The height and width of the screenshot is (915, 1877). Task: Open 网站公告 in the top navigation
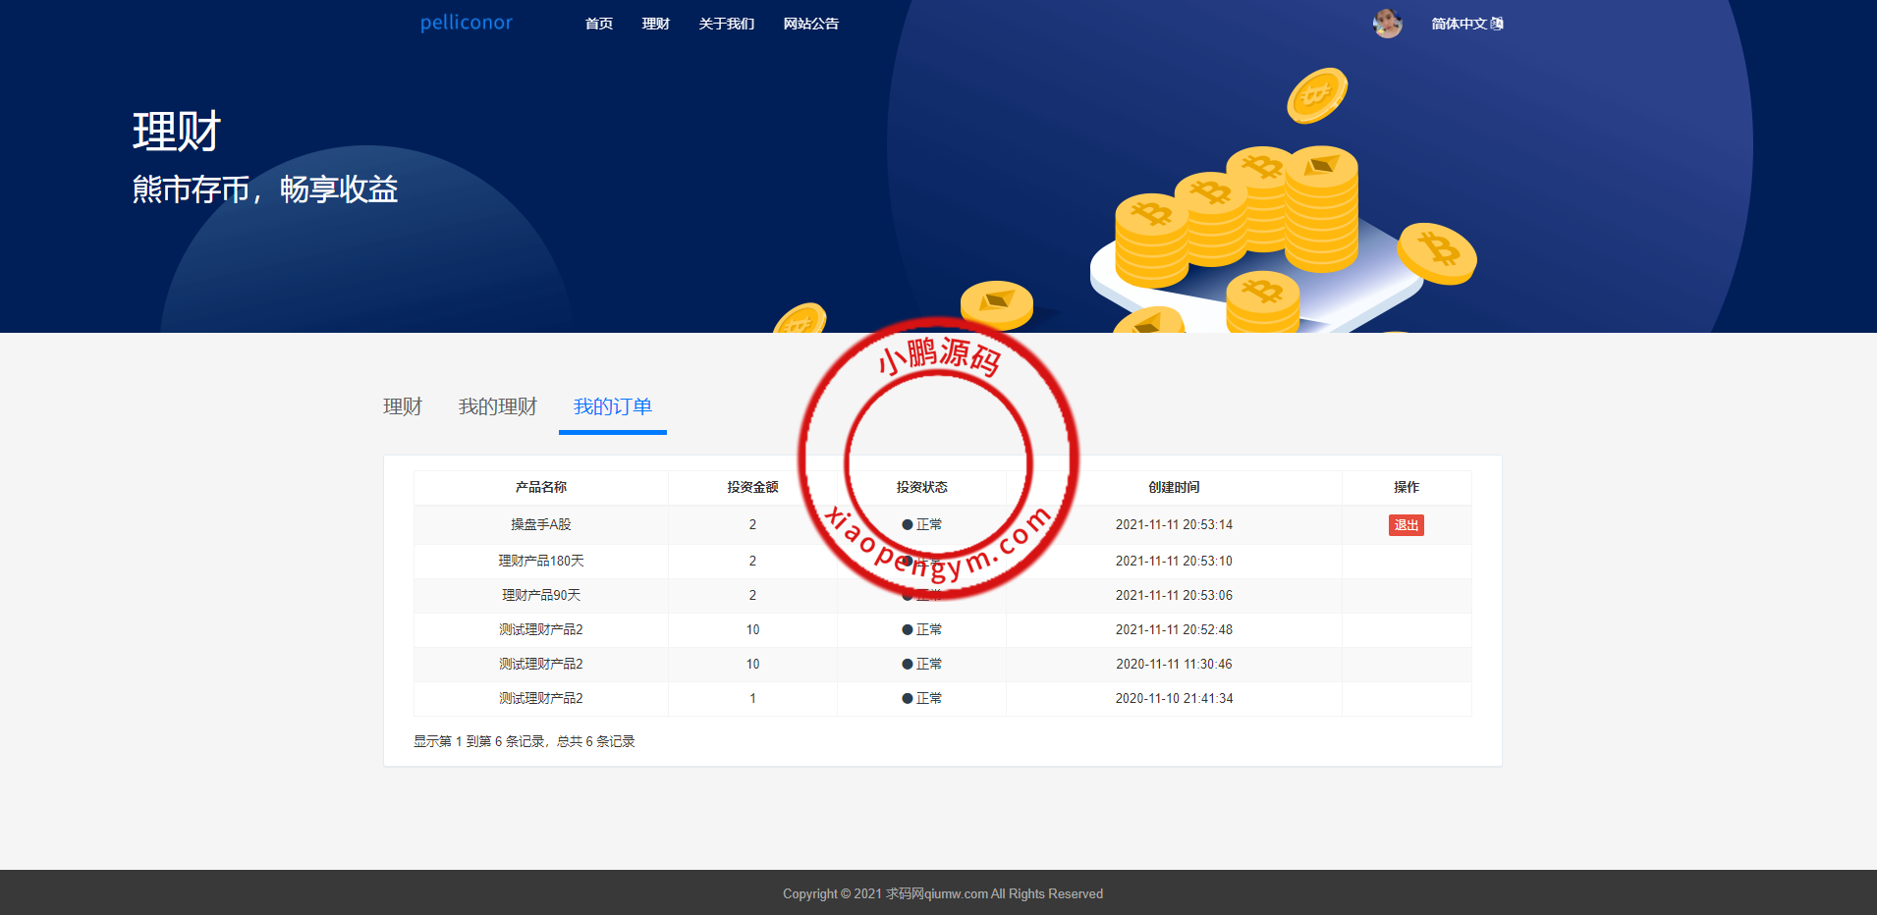coord(811,24)
